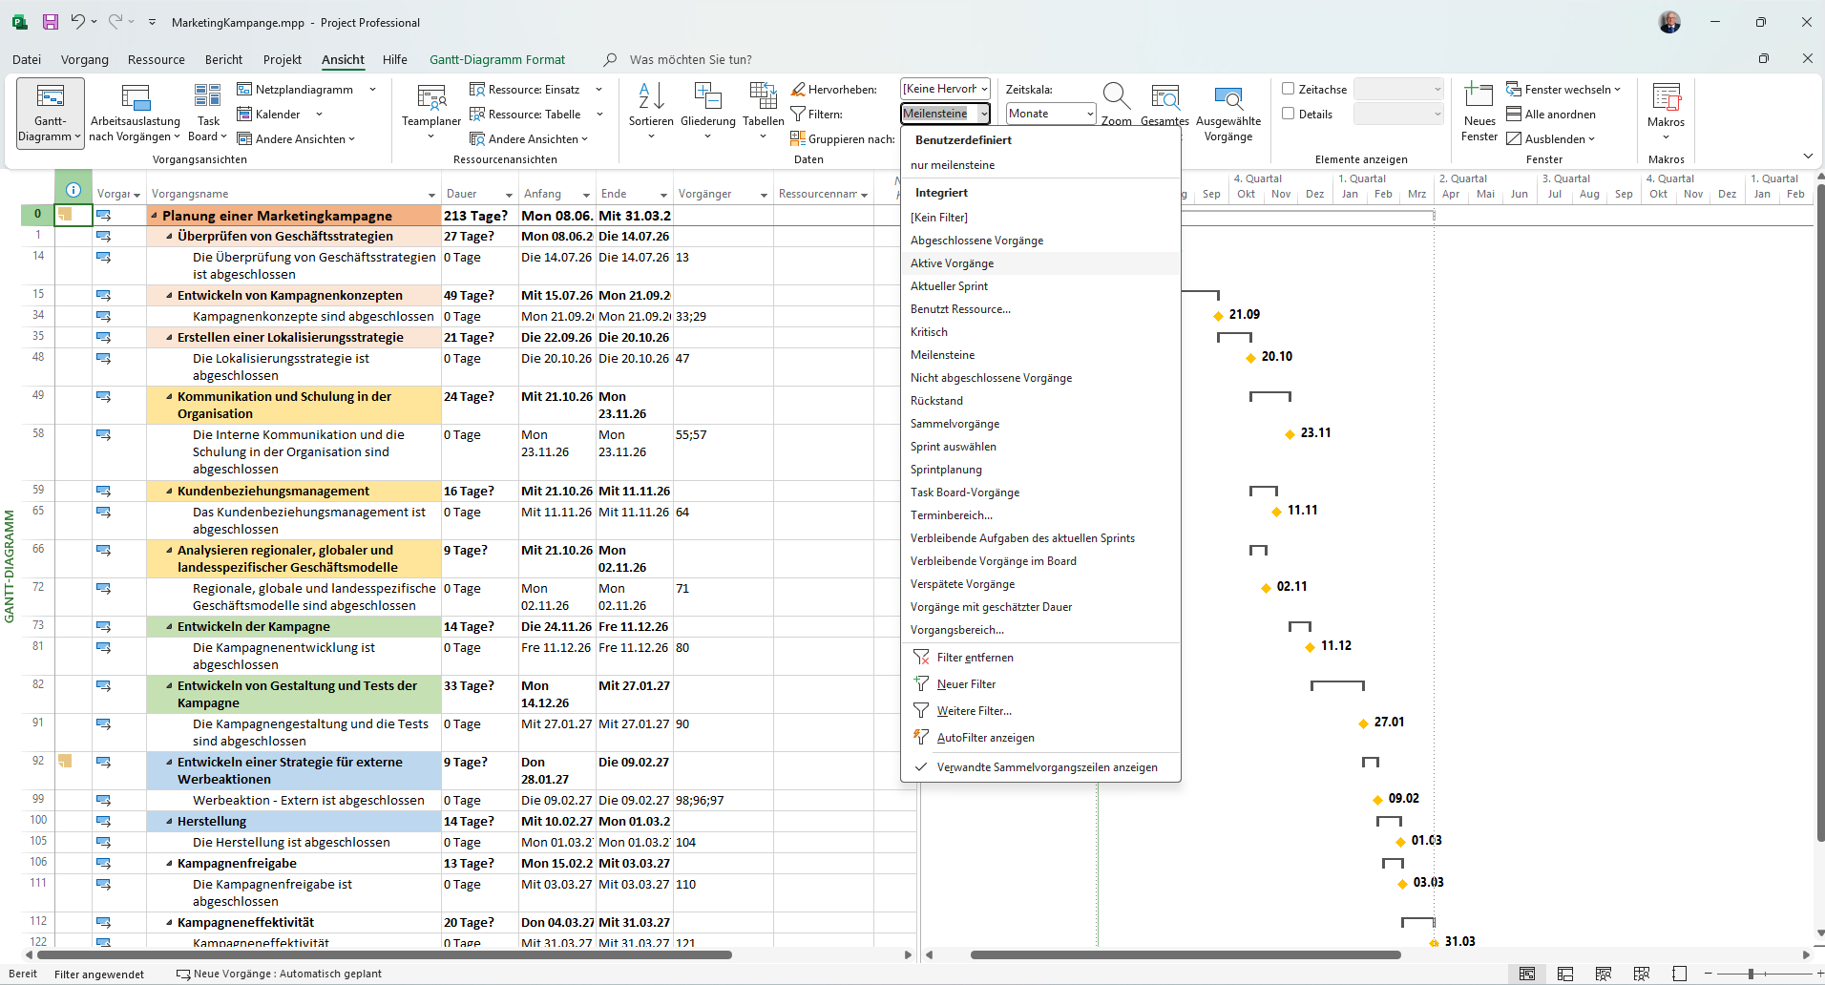This screenshot has width=1825, height=985.
Task: Click the search lightbulb magnifier icon
Action: pos(610,59)
